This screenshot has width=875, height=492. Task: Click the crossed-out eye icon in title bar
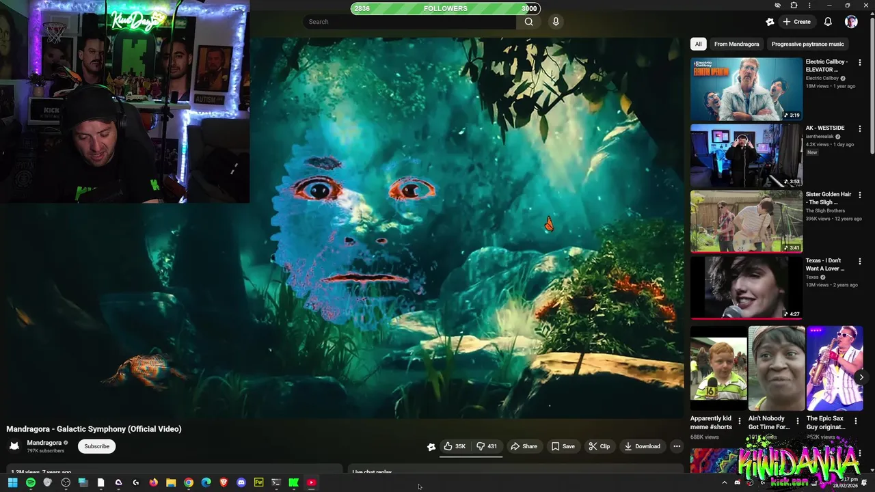click(x=777, y=5)
